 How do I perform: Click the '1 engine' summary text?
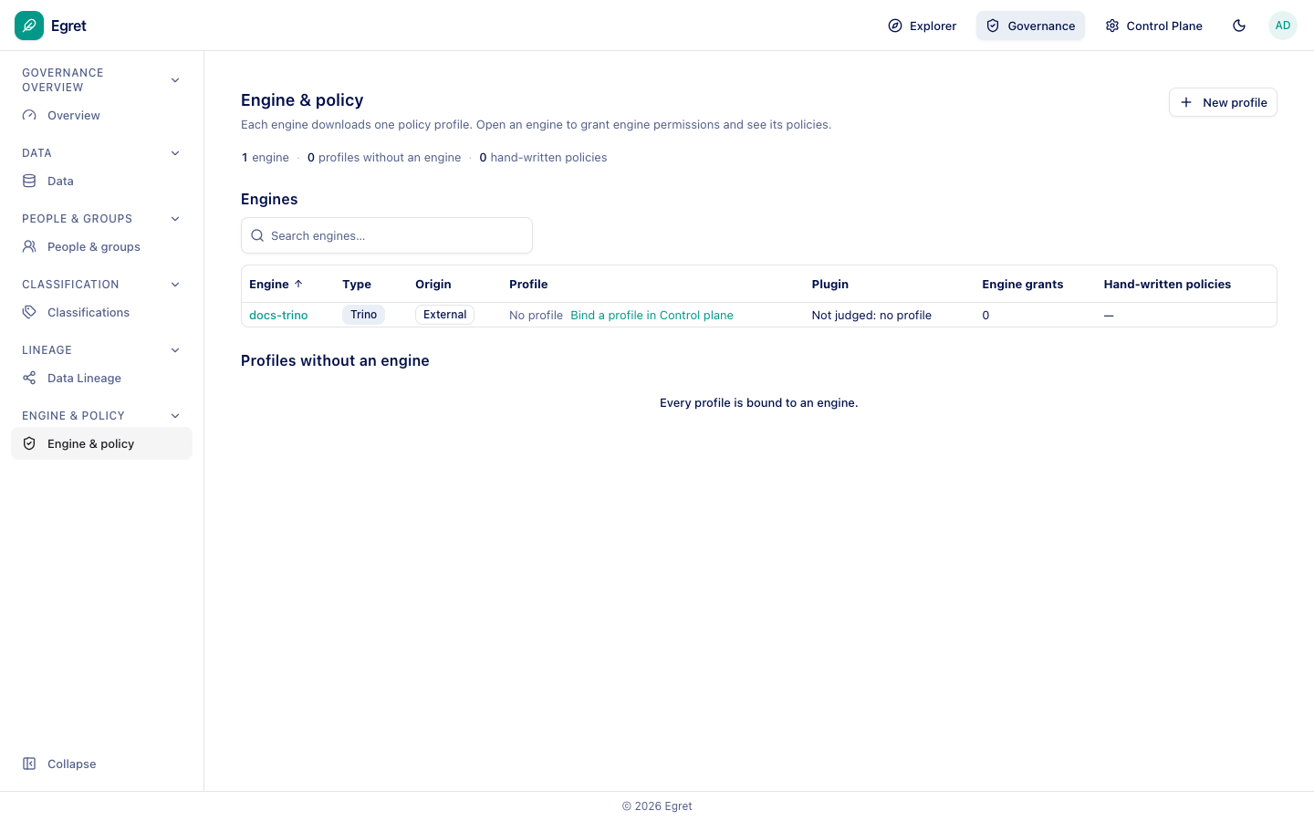(266, 158)
